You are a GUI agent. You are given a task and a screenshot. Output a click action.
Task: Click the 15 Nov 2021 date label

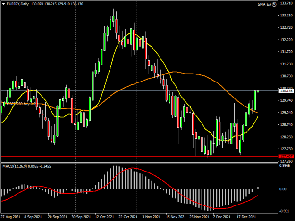click(176, 217)
